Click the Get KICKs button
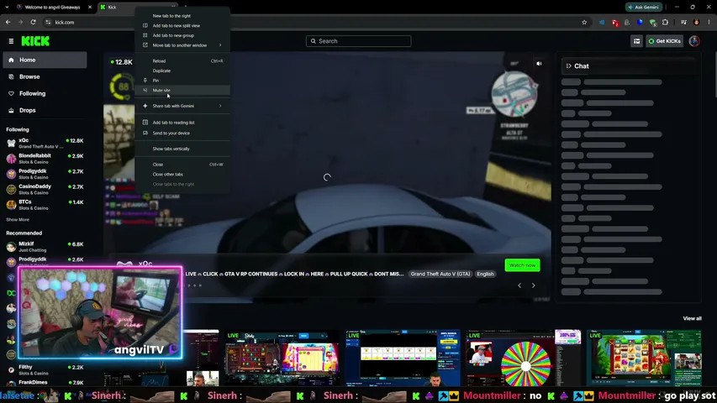Viewport: 717px width, 403px height. pos(664,41)
